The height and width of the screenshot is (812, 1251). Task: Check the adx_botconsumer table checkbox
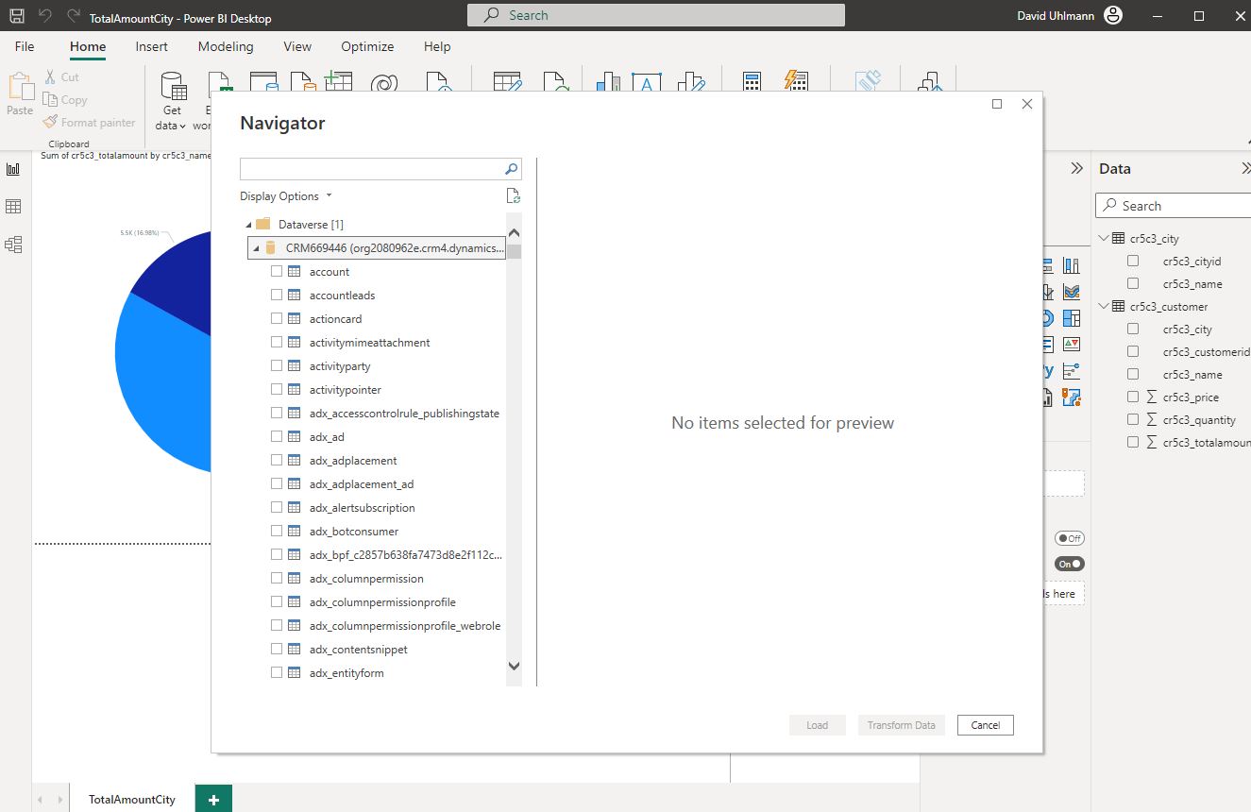tap(277, 531)
